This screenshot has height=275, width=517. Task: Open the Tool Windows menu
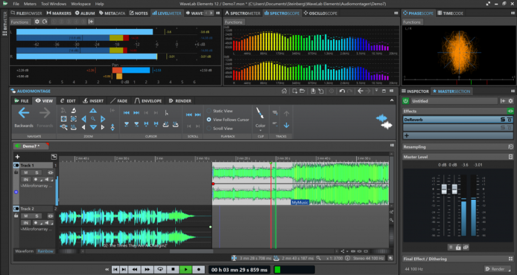[53, 4]
